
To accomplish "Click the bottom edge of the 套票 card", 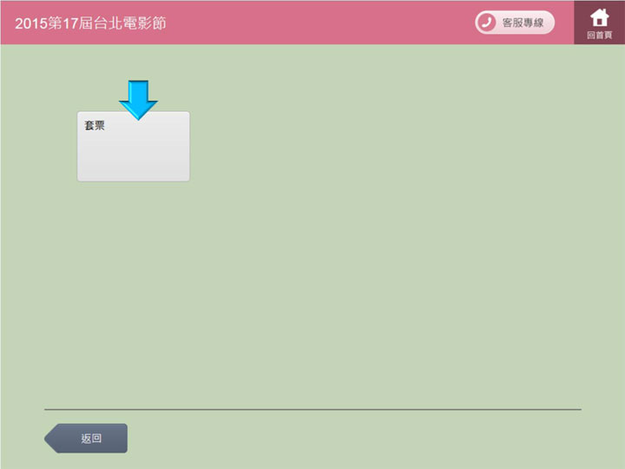I will (x=133, y=180).
